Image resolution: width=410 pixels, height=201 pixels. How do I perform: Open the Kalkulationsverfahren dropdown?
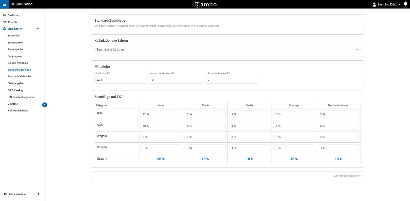click(227, 49)
